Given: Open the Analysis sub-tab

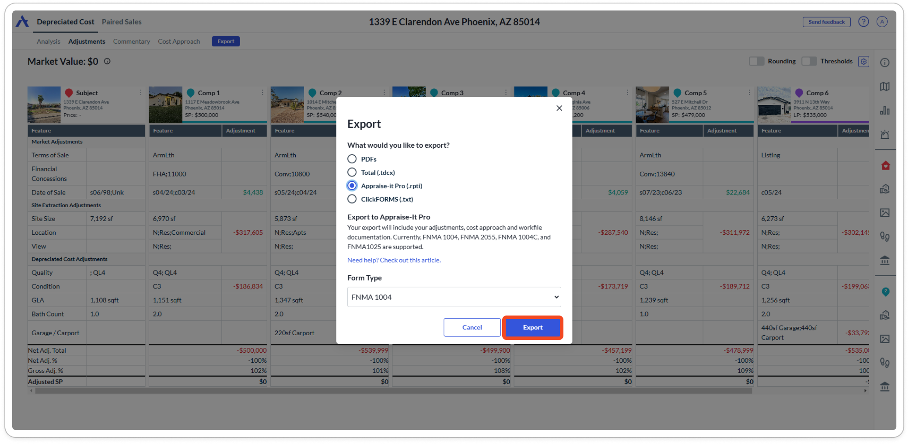Looking at the screenshot, I should pyautogui.click(x=49, y=42).
